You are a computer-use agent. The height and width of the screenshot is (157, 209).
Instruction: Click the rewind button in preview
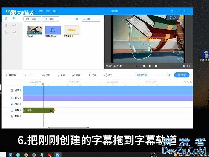tap(144, 66)
